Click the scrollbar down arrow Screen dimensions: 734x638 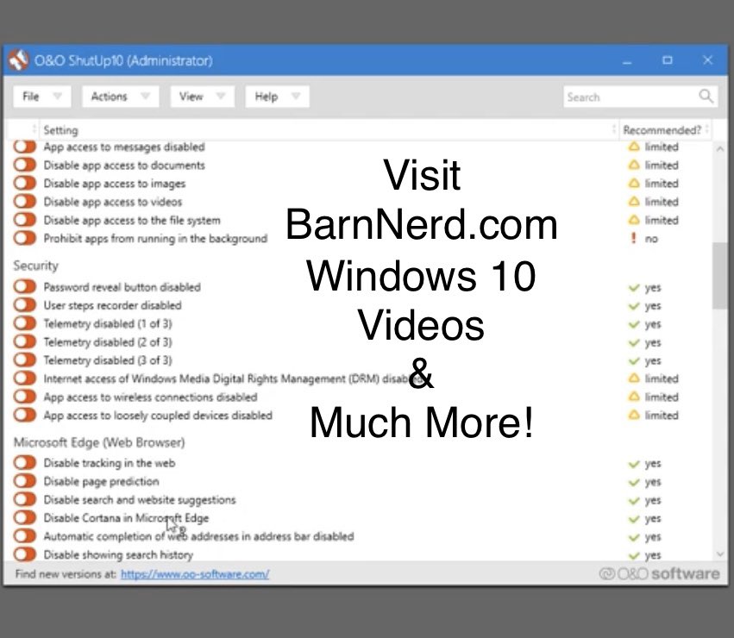pyautogui.click(x=720, y=554)
